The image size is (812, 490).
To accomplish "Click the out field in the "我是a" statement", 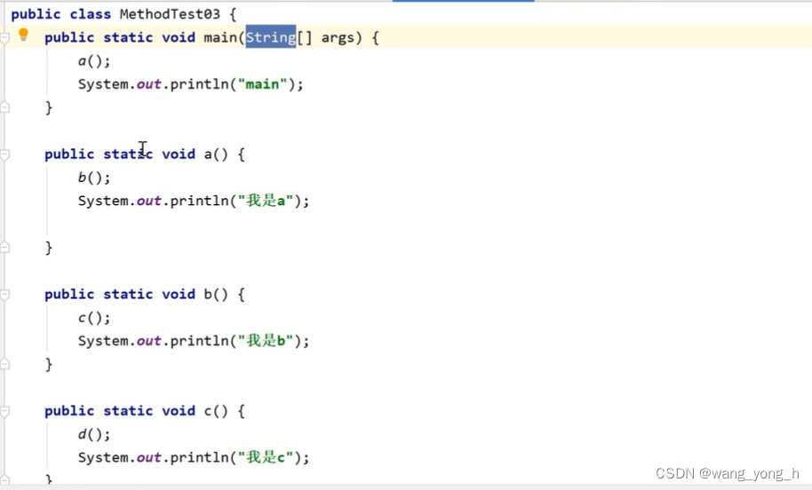I will pyautogui.click(x=148, y=201).
